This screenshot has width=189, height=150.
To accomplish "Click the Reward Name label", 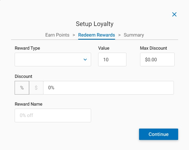I will point(29,104).
